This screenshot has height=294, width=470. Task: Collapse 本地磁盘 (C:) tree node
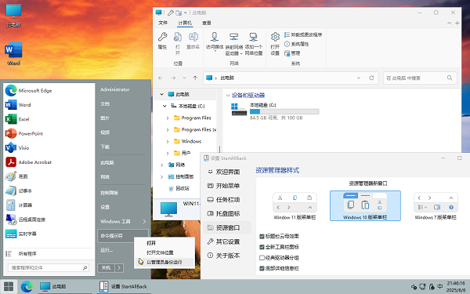[164, 106]
